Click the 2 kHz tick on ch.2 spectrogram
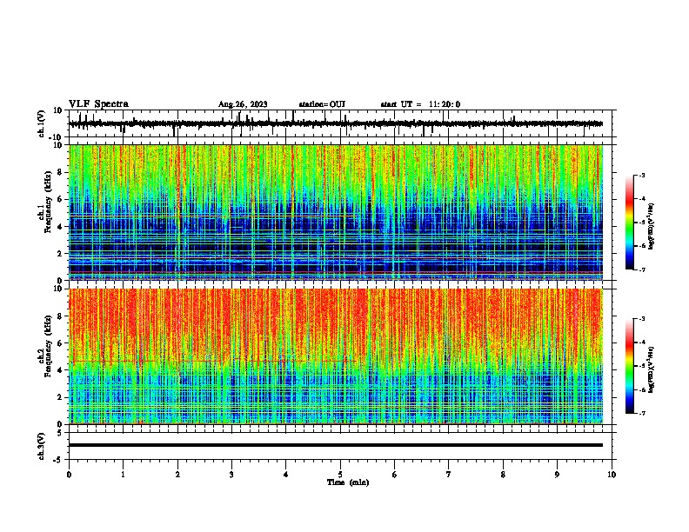The height and width of the screenshot is (532, 689). (61, 397)
